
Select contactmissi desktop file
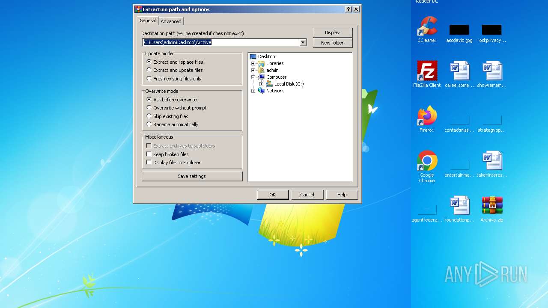pyautogui.click(x=459, y=123)
